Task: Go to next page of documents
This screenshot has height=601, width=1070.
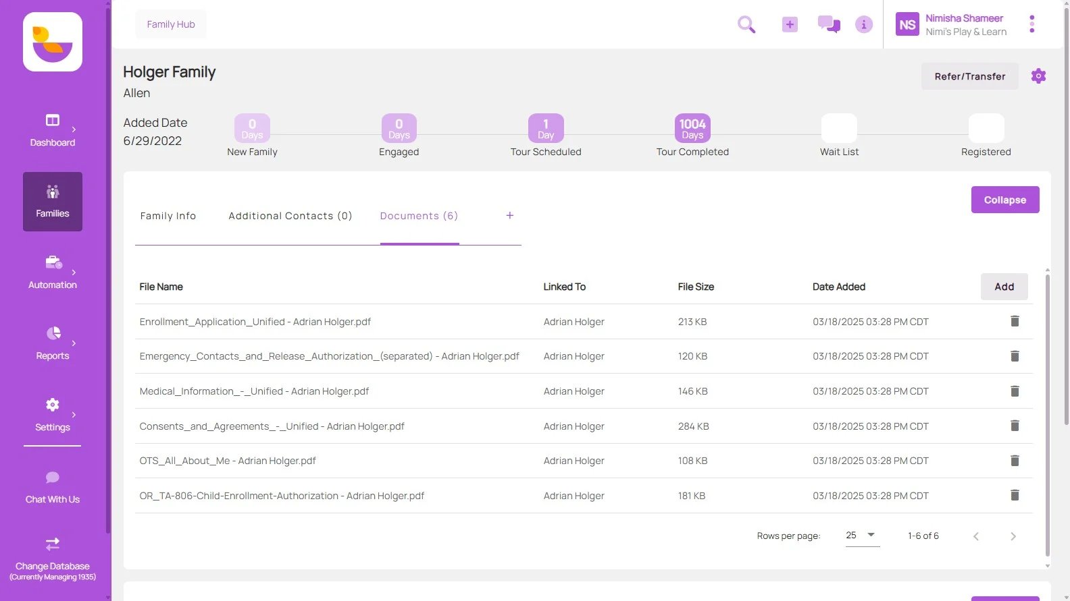Action: coord(1013,536)
